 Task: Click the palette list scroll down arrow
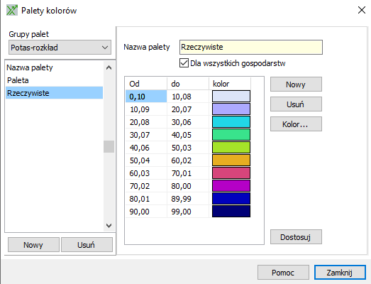(x=109, y=226)
